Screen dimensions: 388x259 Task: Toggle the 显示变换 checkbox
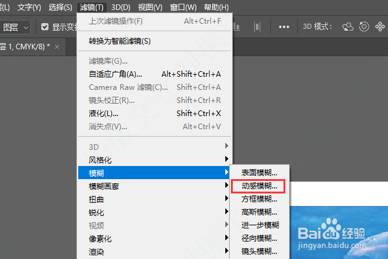coord(45,27)
